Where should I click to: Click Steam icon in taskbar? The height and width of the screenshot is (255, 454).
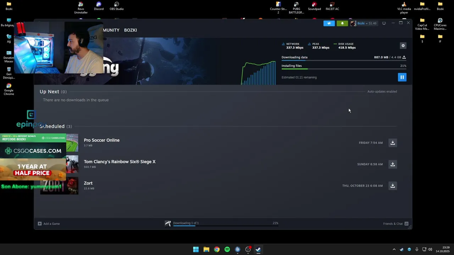258,249
